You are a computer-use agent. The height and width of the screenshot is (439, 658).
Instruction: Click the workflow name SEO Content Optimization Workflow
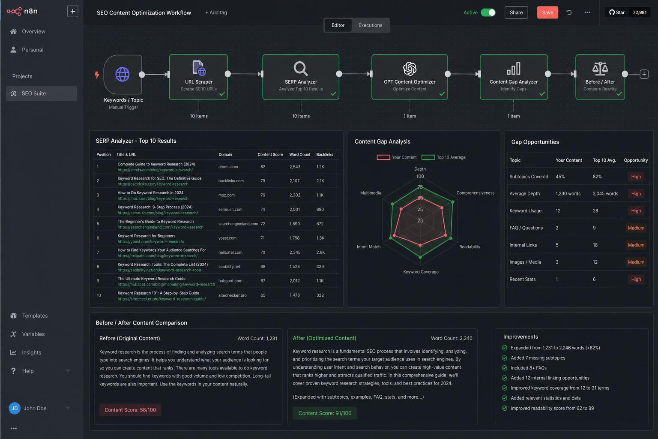coord(144,13)
